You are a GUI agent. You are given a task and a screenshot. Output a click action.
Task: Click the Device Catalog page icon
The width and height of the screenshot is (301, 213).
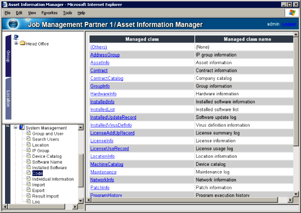click(29, 156)
